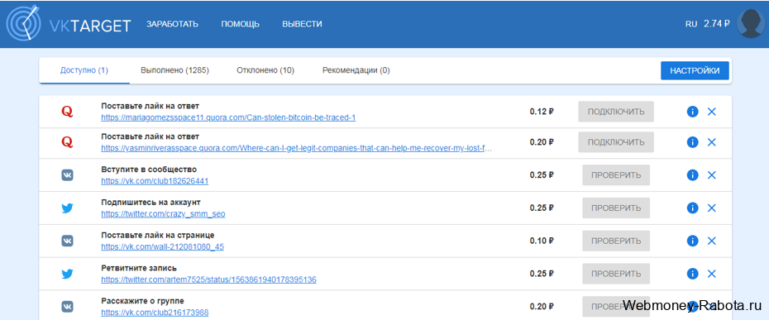The width and height of the screenshot is (769, 320).
Task: Show info for wall-212081080_45 task
Action: coord(692,241)
